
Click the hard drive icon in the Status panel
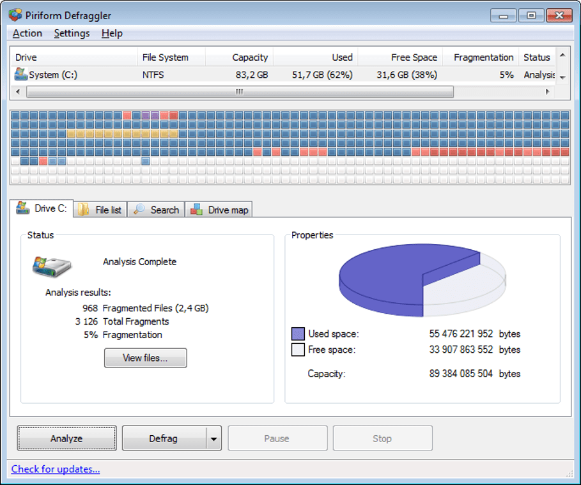pos(51,265)
